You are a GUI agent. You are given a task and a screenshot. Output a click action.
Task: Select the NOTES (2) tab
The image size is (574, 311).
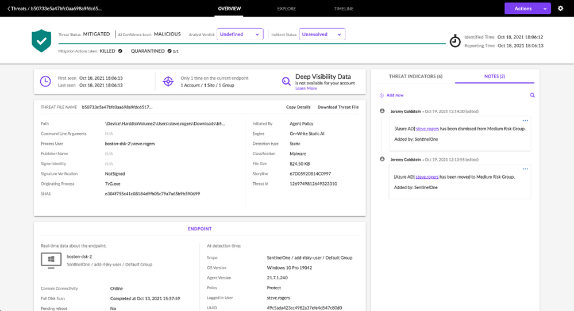[495, 76]
